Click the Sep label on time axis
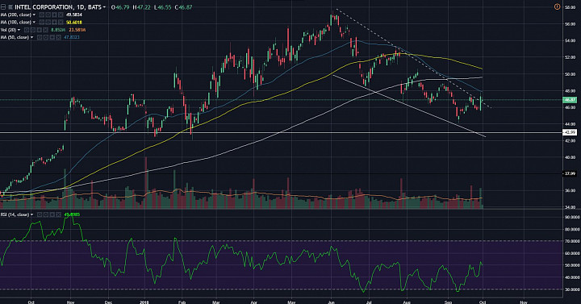The width and height of the screenshot is (581, 304). [x=448, y=302]
